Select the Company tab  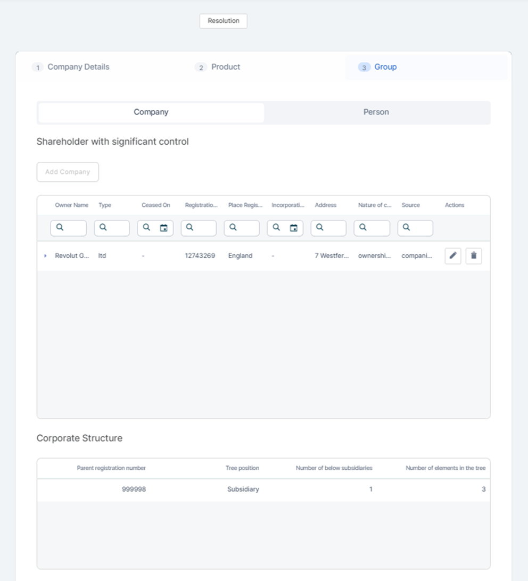[151, 112]
